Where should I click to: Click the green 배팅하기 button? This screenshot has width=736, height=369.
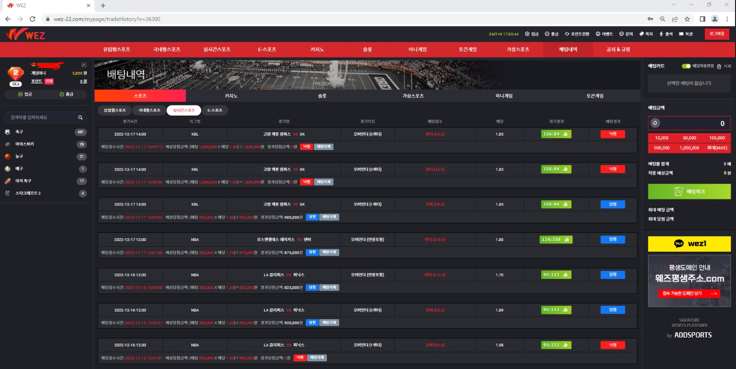[x=689, y=192]
